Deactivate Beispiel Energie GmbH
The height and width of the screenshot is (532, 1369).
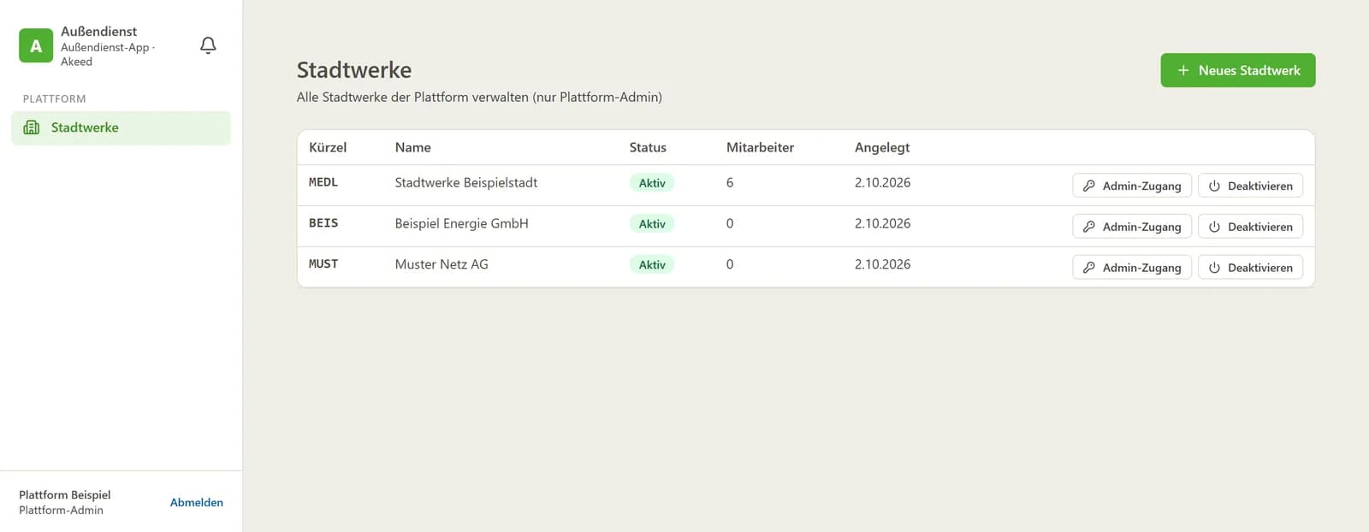click(x=1250, y=227)
